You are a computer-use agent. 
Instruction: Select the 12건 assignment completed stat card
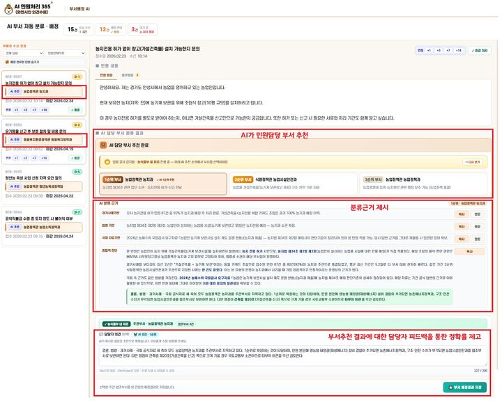(111, 29)
